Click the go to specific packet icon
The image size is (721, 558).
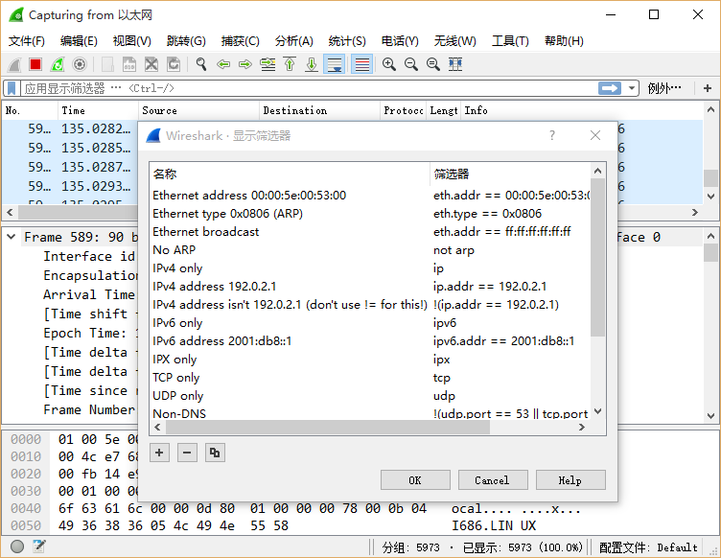[267, 64]
